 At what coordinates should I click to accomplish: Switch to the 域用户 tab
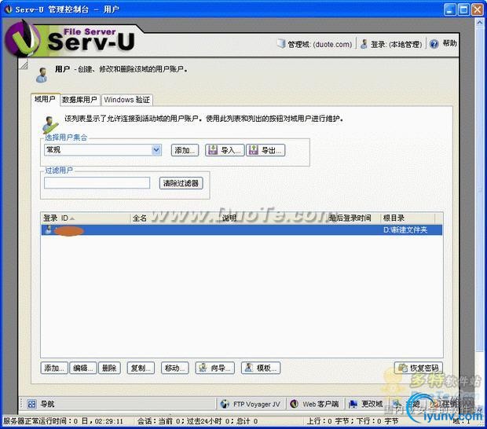pos(45,99)
